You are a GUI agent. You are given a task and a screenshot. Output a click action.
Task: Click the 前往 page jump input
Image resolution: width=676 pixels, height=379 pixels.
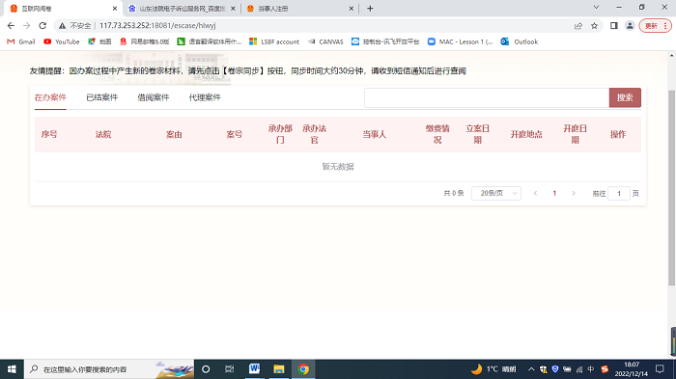pos(619,194)
